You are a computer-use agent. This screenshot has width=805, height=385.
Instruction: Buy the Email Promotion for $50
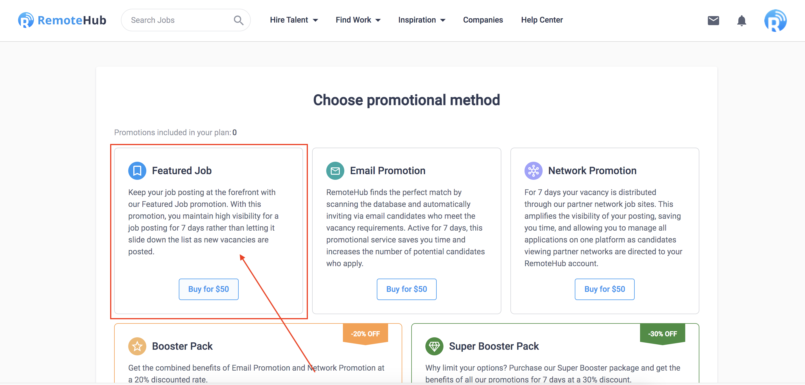406,289
